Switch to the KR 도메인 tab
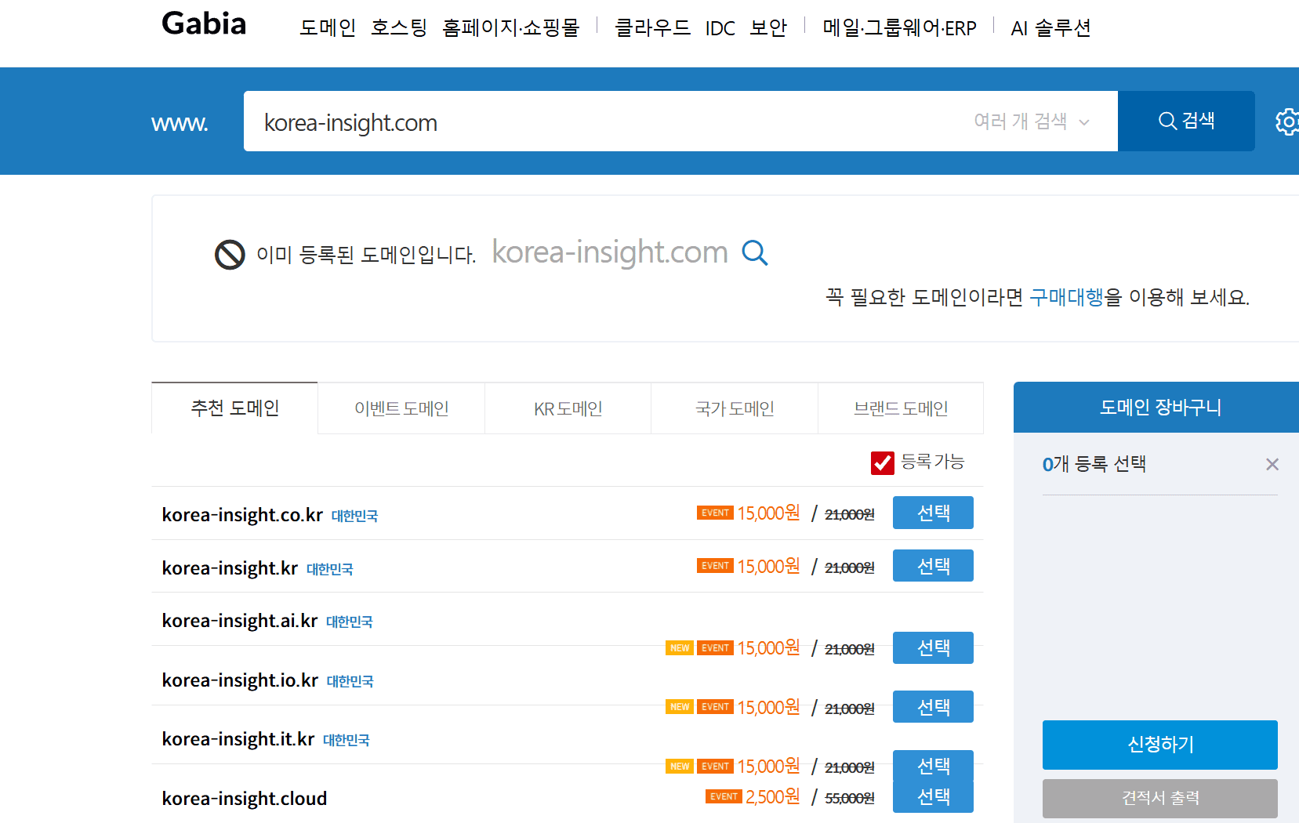Screen dimensions: 1299x823 point(568,408)
